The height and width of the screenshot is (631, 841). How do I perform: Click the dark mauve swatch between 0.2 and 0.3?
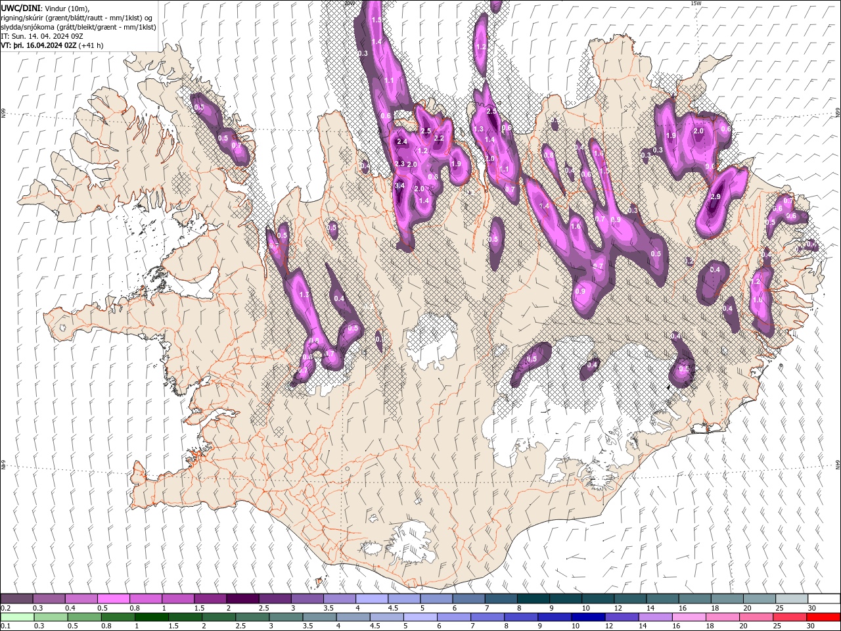[17, 599]
